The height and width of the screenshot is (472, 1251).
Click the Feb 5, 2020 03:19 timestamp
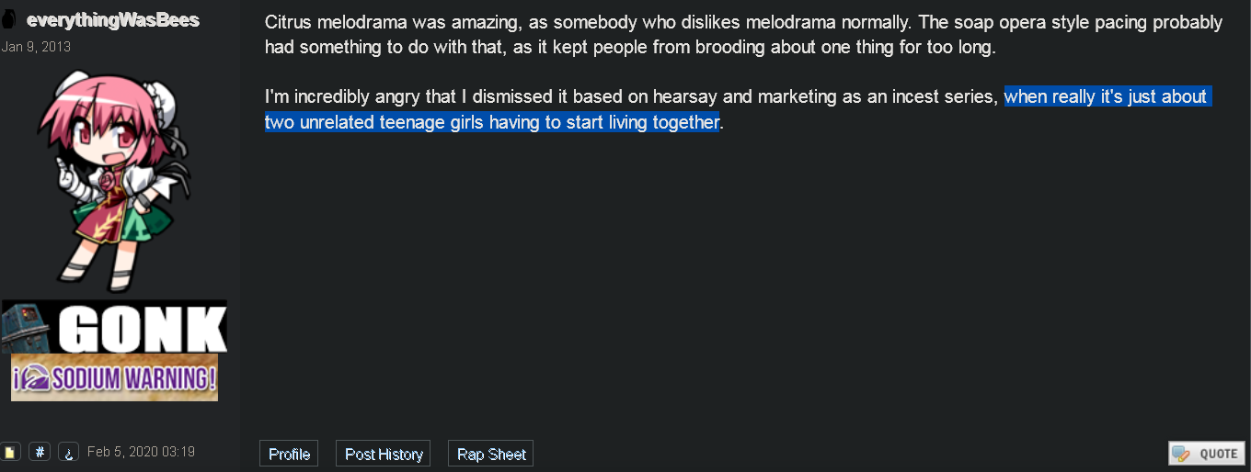point(141,452)
